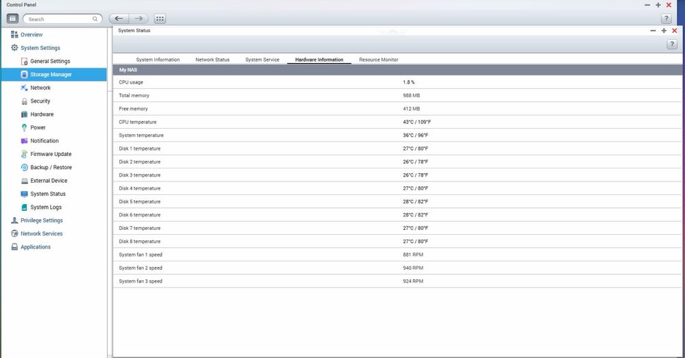Click the Privilege Settings user icon
The image size is (685, 358).
click(x=14, y=220)
